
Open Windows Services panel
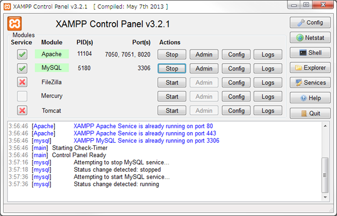click(x=310, y=83)
